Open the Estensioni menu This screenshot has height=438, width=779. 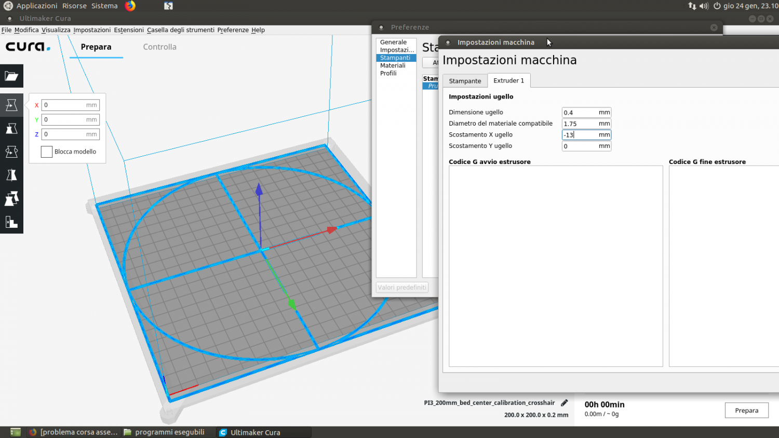pyautogui.click(x=129, y=30)
